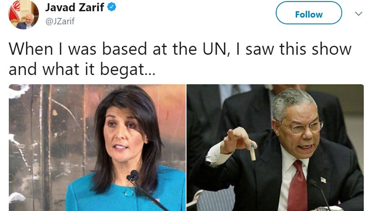Click the vial held up in right photo
Viewport: 376px width, 211px height.
[253, 152]
